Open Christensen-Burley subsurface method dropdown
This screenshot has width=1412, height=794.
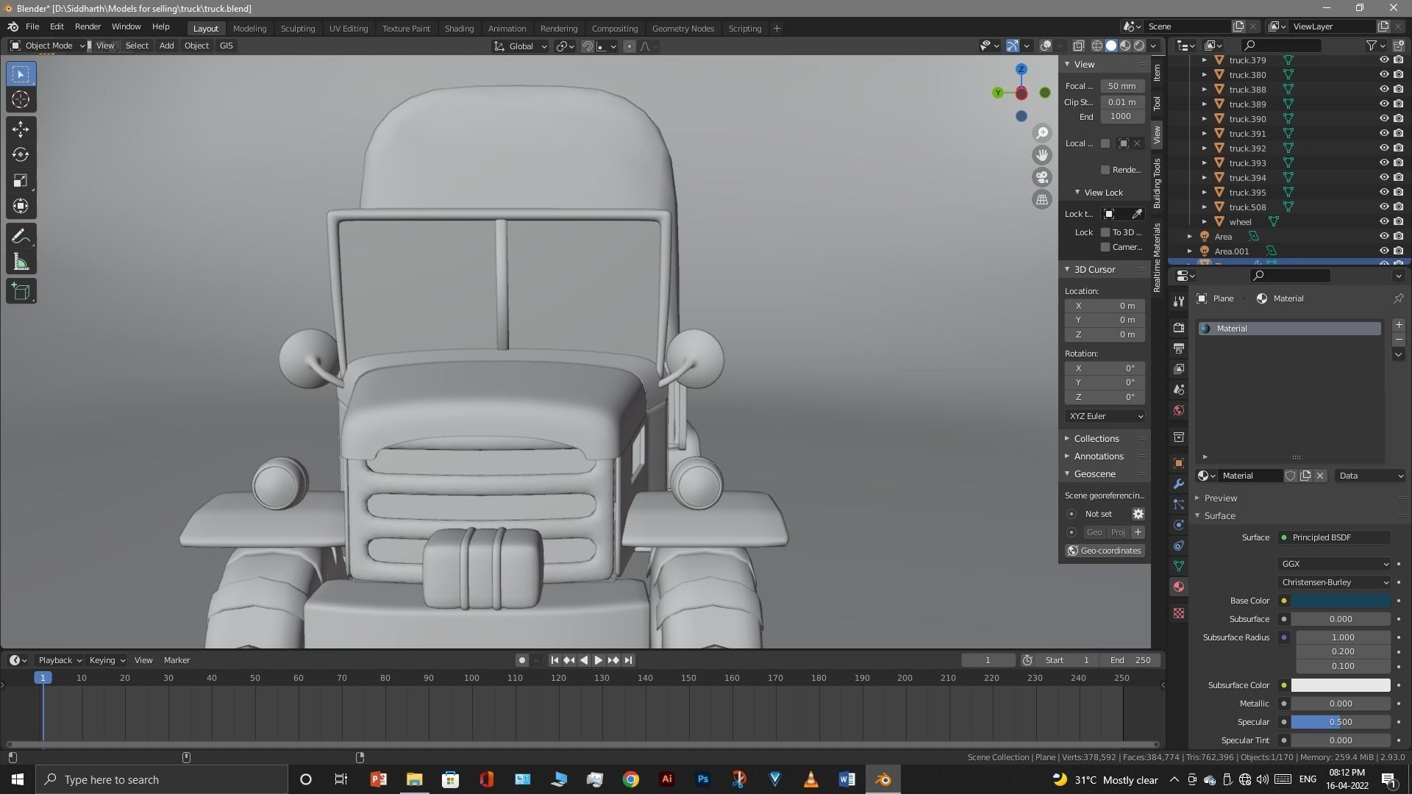click(1334, 582)
